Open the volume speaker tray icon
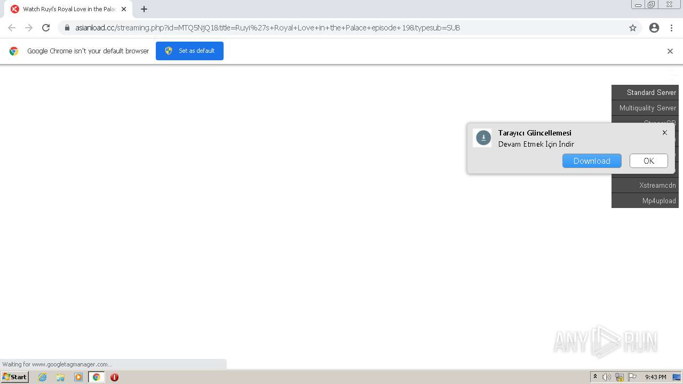 click(607, 377)
